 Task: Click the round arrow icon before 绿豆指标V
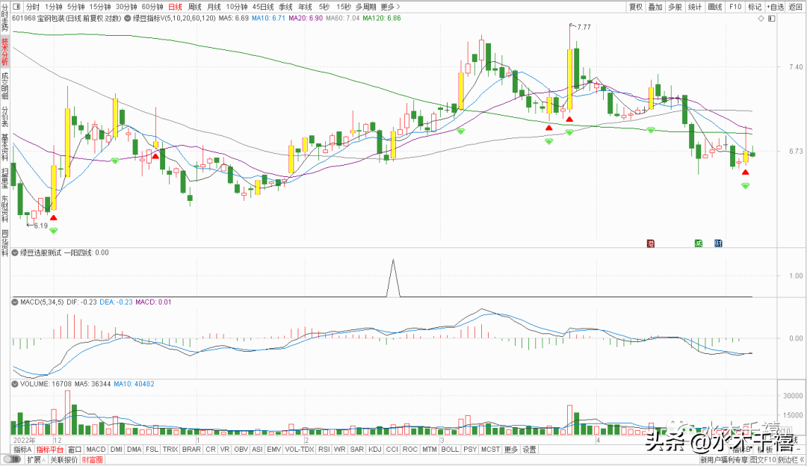pyautogui.click(x=127, y=18)
